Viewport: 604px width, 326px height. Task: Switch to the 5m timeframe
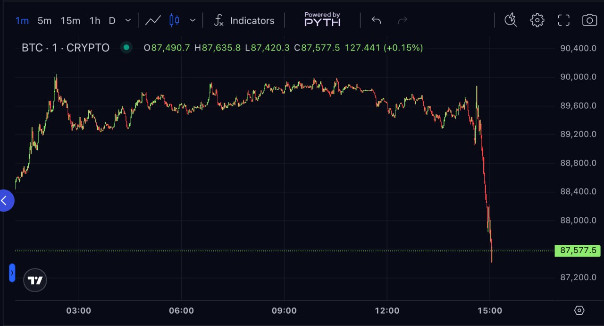pyautogui.click(x=44, y=21)
